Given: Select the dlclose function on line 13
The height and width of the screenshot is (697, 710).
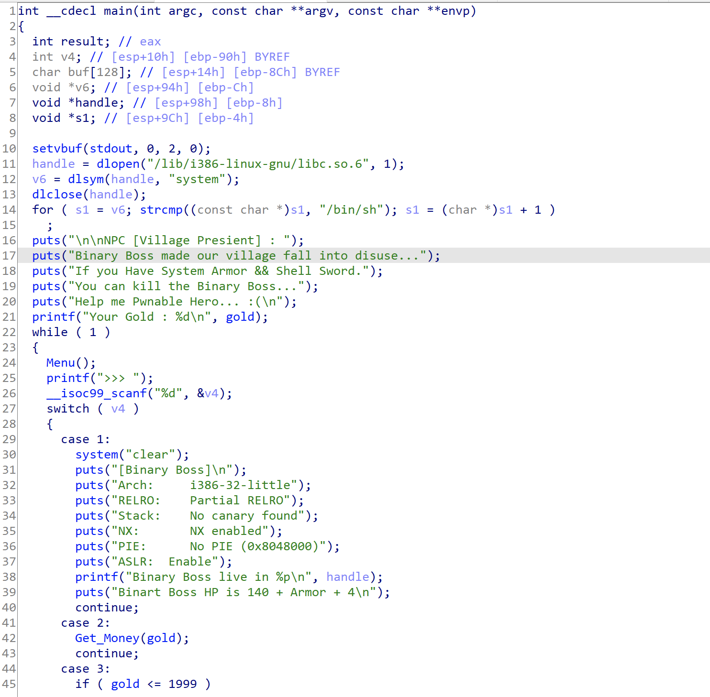Looking at the screenshot, I should (57, 194).
